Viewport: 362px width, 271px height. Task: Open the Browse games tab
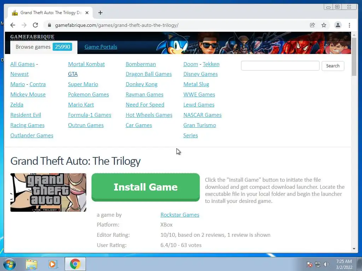point(43,47)
